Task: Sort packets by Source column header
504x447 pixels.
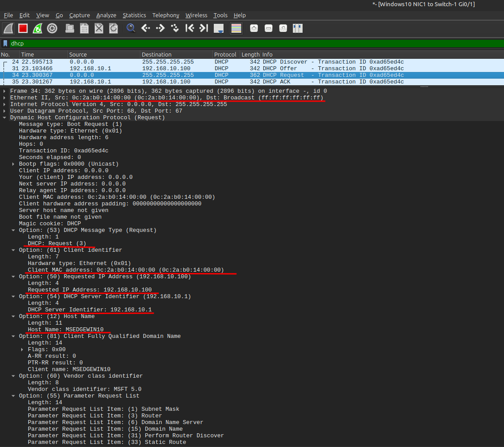Action: tap(104, 54)
